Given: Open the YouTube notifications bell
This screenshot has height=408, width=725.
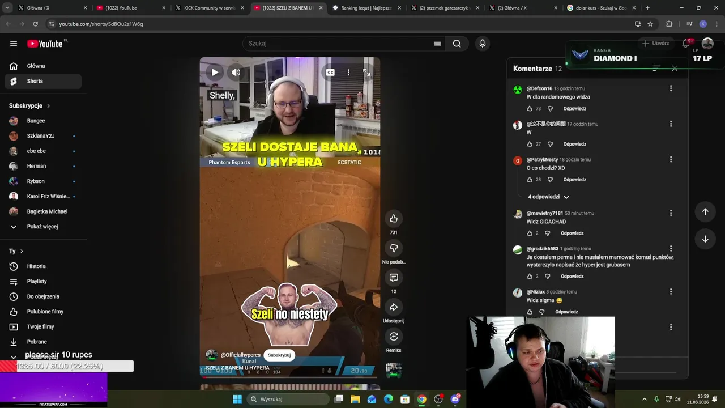Looking at the screenshot, I should tap(686, 44).
